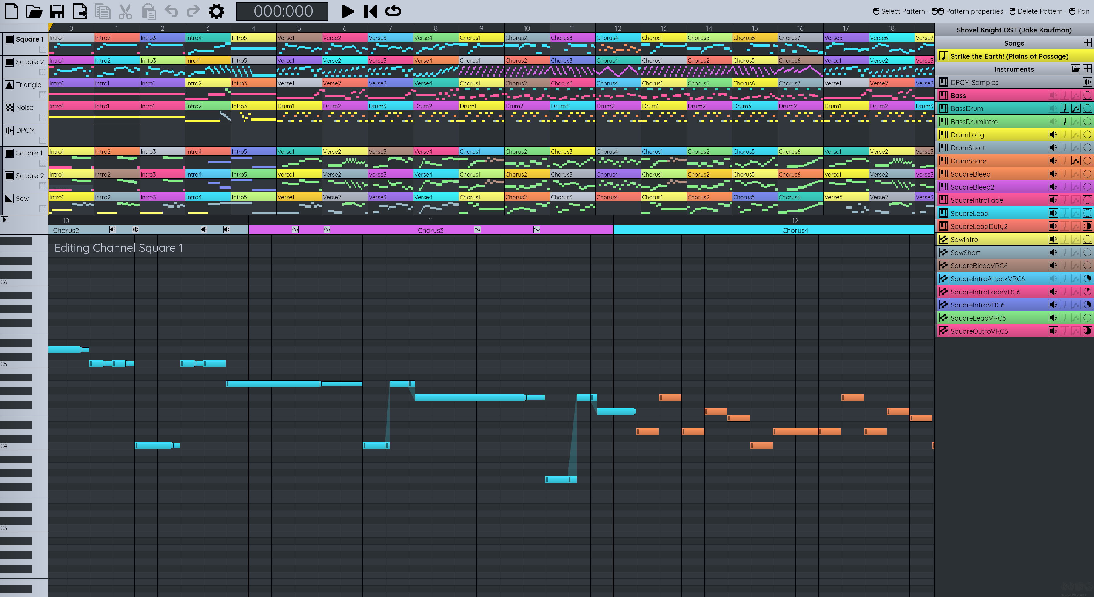This screenshot has width=1094, height=597.
Task: Click the SquareLeadDuty2 duty cycle icon
Action: pos(1087,227)
